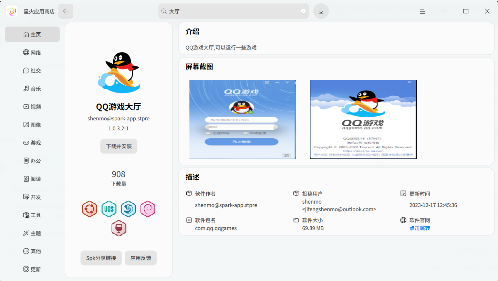Click the 更新时间 calendar icon
Image resolution: width=498 pixels, height=281 pixels.
403,194
